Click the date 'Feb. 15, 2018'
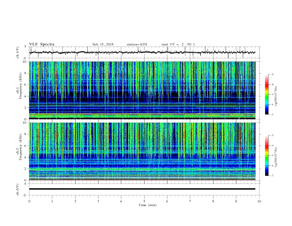This screenshot has width=292, height=226. point(103,44)
